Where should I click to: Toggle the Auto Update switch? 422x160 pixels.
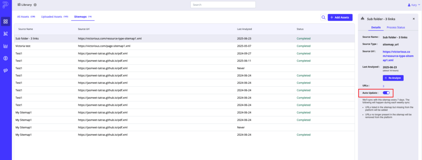tap(386, 93)
